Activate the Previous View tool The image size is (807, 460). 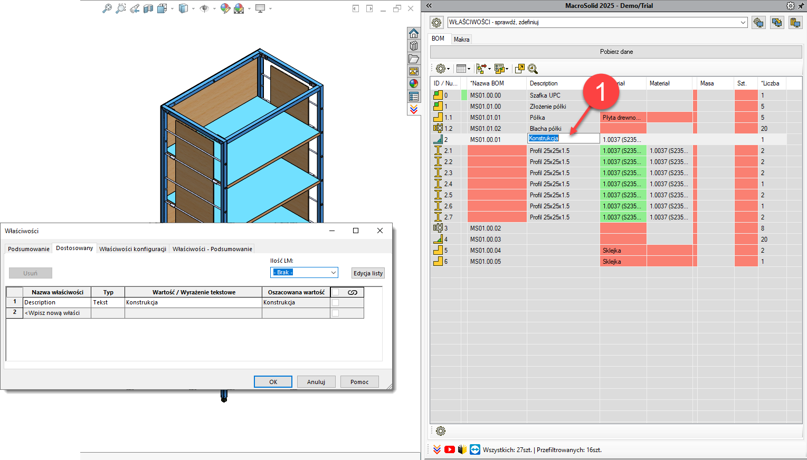[x=135, y=8]
